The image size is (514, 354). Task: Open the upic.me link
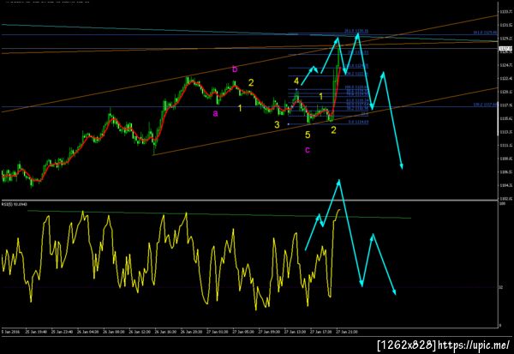pos(474,345)
